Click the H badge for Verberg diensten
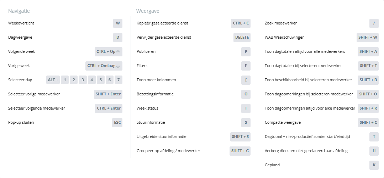The image size is (384, 178). click(374, 151)
